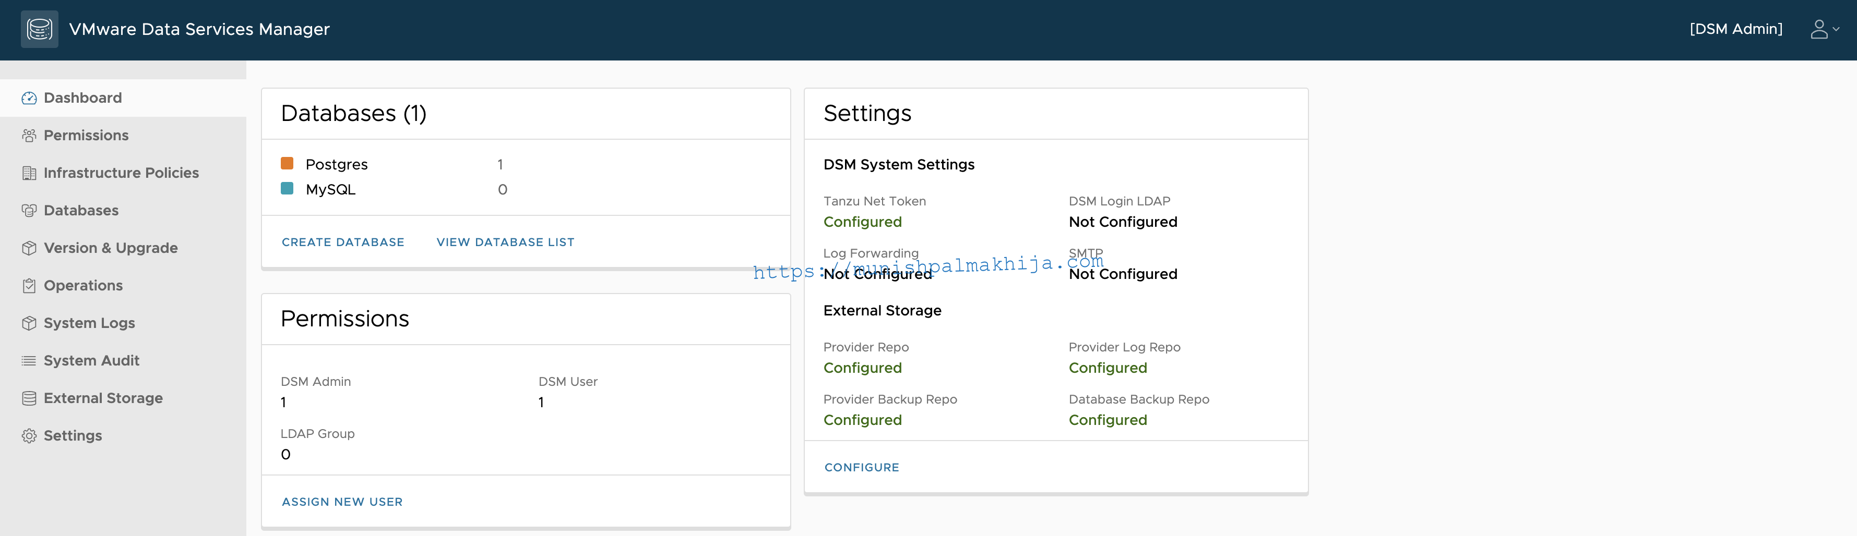Click the teal MySQL color swatch
The width and height of the screenshot is (1857, 536).
287,188
